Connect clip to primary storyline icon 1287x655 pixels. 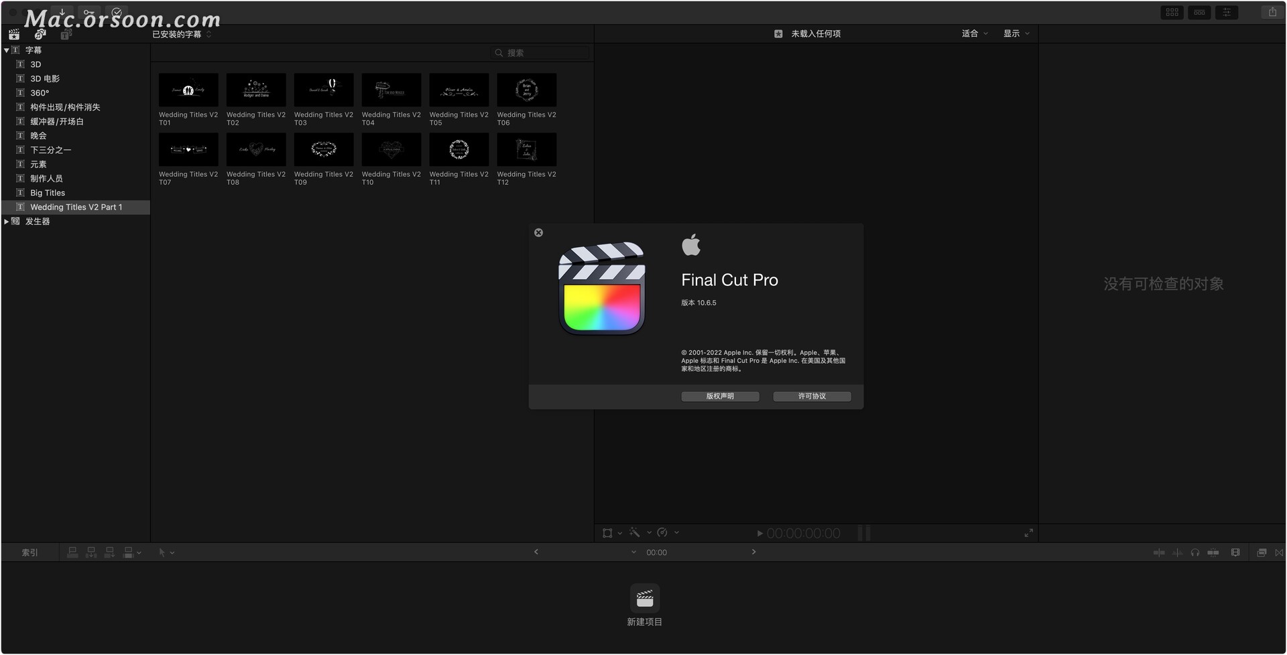pyautogui.click(x=72, y=553)
